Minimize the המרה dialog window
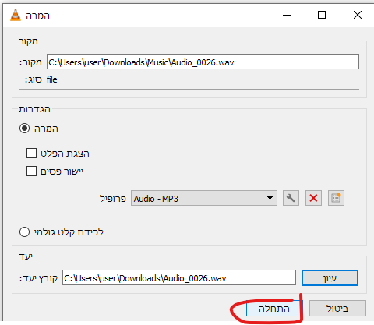Image resolution: width=374 pixels, height=325 pixels. (287, 15)
